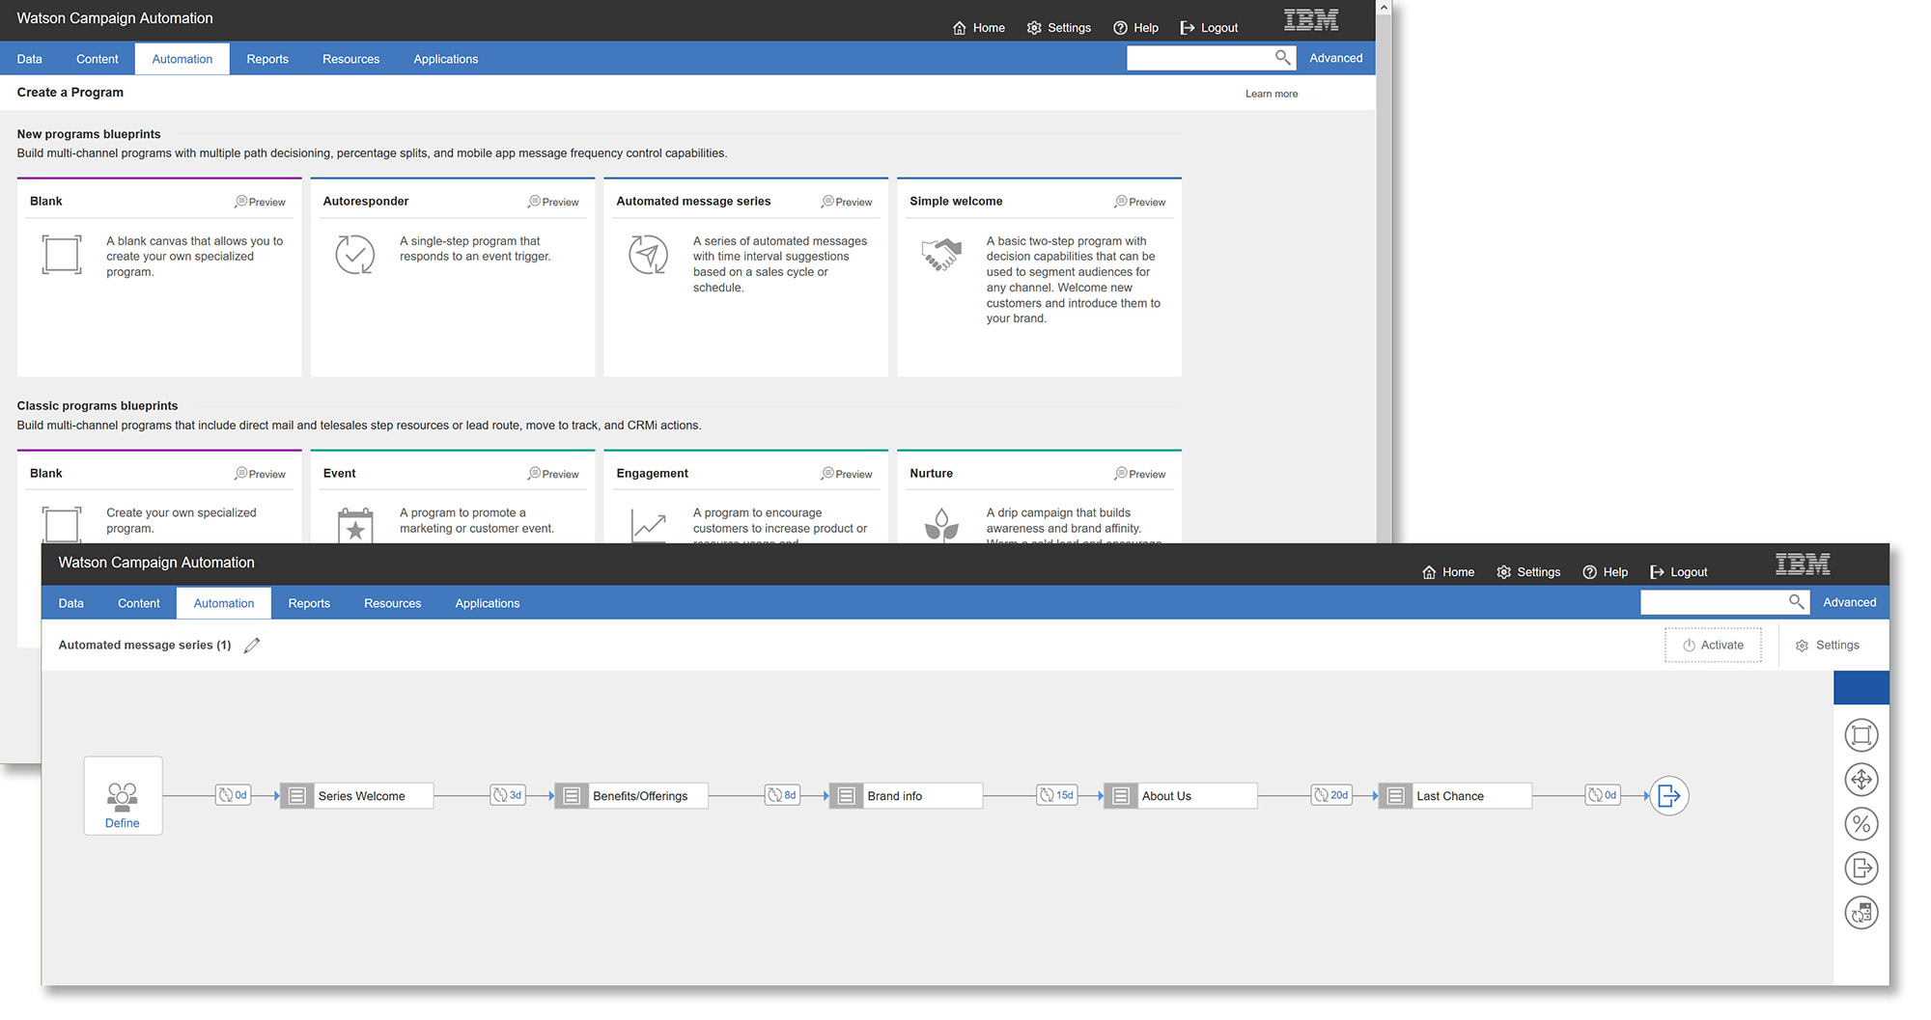Open Settings in the back window header
Viewport: 1931px width, 1020px height.
click(x=1059, y=28)
